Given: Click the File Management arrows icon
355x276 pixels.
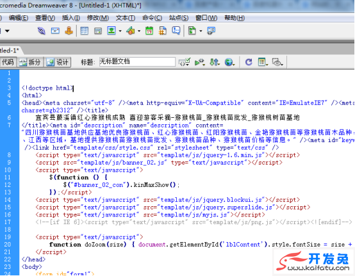Looking at the screenshot, I should pos(215,61).
